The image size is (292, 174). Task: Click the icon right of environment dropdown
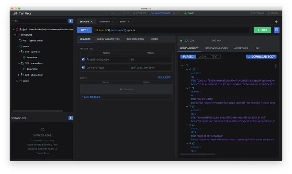(x=178, y=13)
